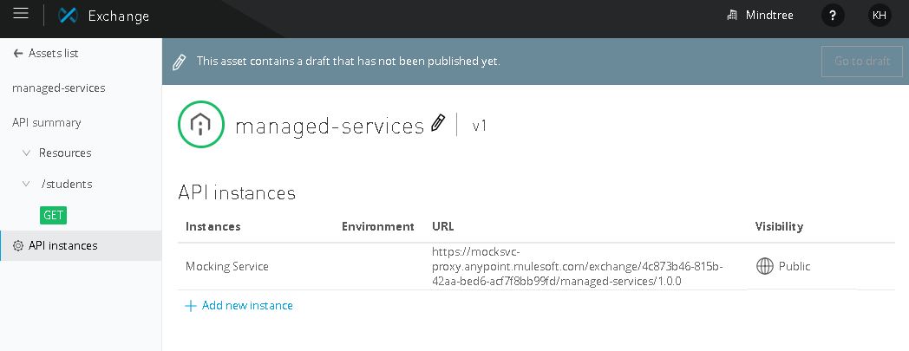Select the API instances sidebar item

point(63,246)
